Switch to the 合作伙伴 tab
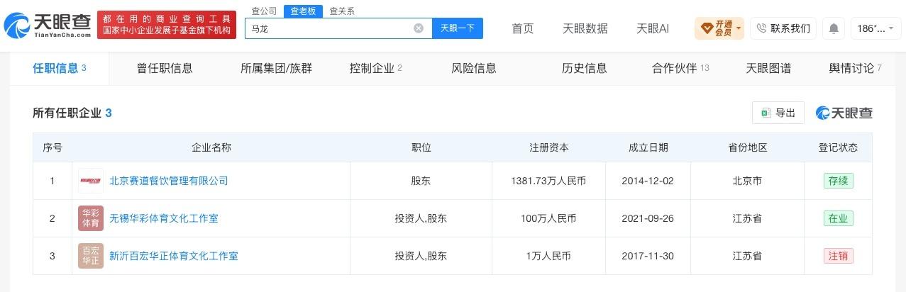 point(680,68)
